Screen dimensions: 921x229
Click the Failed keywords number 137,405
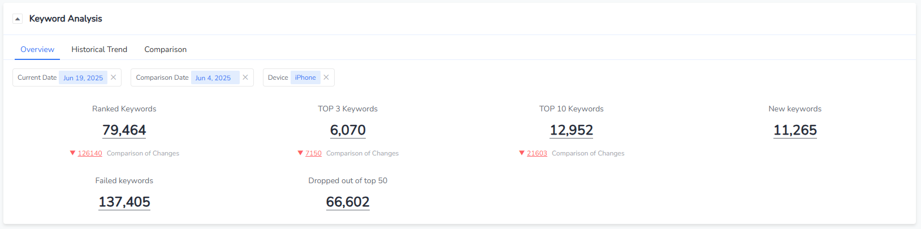[124, 202]
